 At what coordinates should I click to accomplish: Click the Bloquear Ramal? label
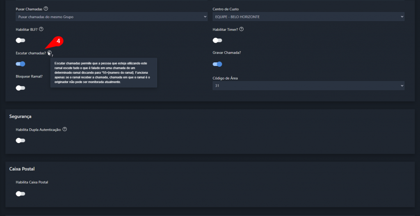coord(29,76)
